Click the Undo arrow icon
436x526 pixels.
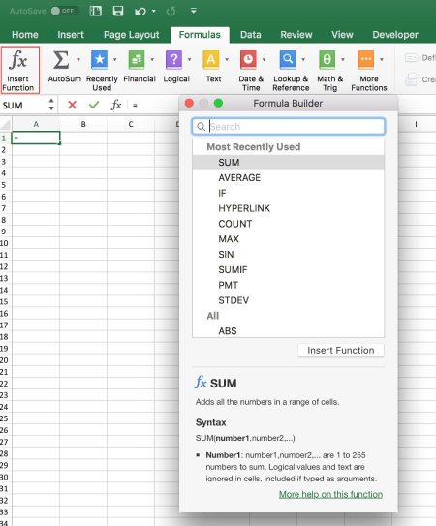140,11
